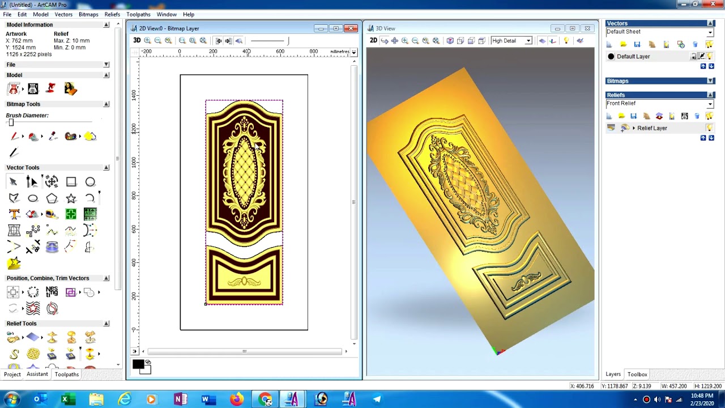Expand the File section
725x408 pixels.
(x=106, y=65)
